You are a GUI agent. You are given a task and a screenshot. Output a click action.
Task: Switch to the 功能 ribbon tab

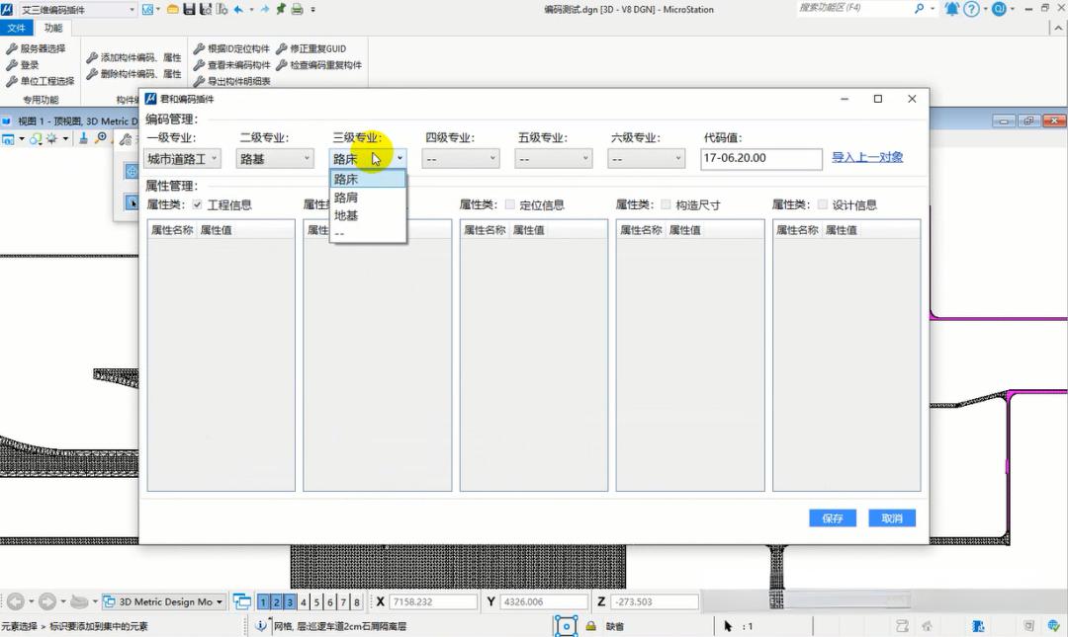(52, 28)
